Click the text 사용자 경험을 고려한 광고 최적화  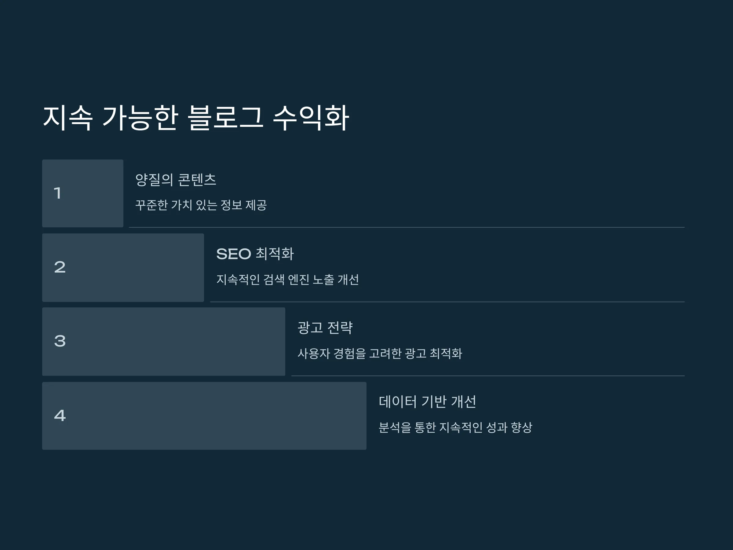click(380, 353)
